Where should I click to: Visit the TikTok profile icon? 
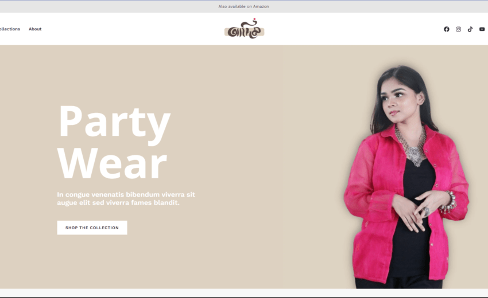click(470, 29)
